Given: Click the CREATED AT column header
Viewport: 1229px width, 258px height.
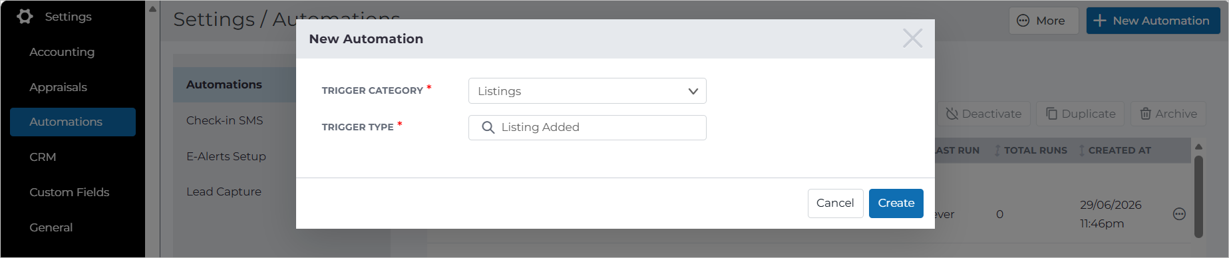Looking at the screenshot, I should [1119, 150].
